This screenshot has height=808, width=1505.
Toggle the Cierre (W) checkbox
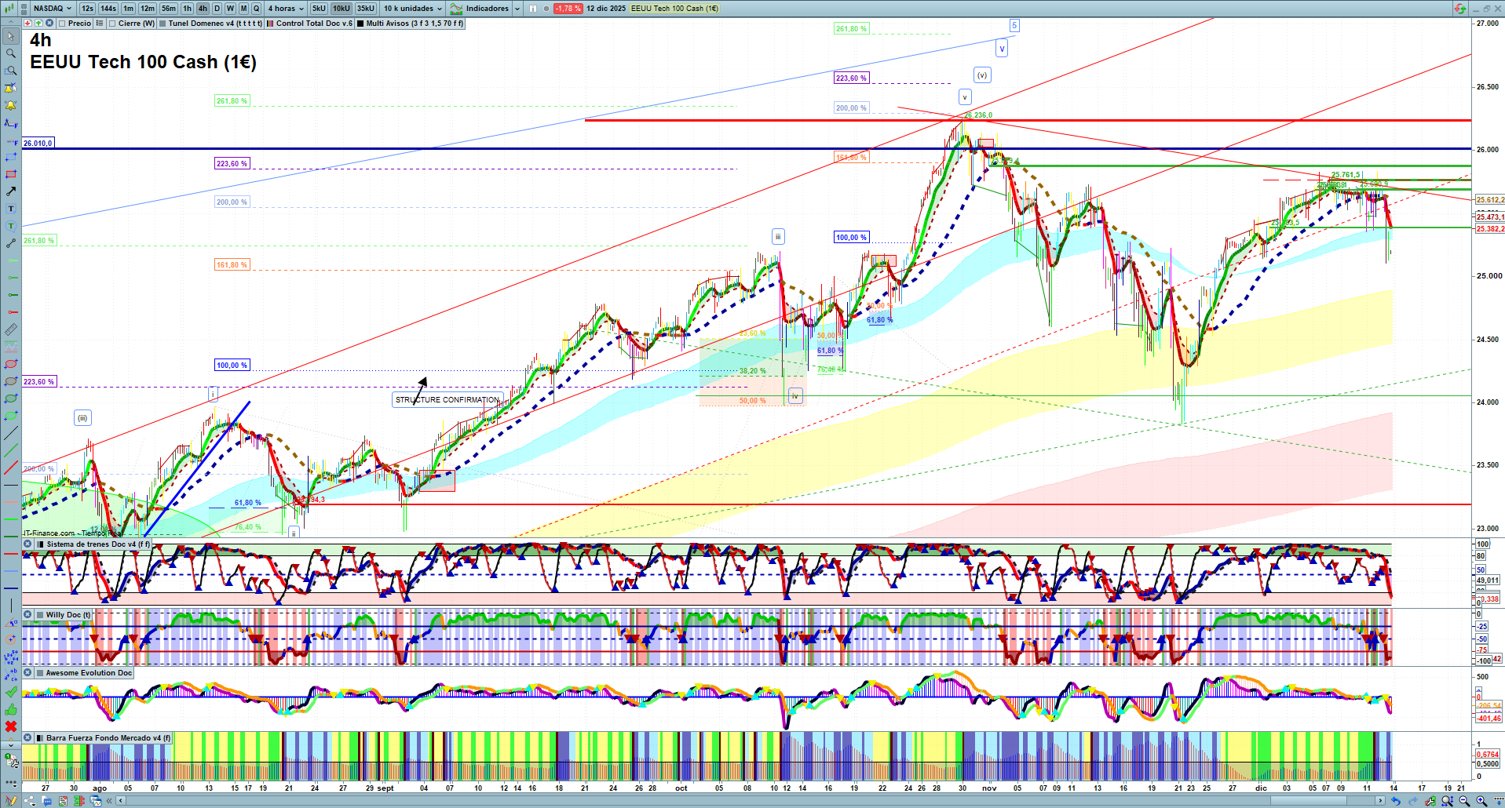tap(113, 24)
